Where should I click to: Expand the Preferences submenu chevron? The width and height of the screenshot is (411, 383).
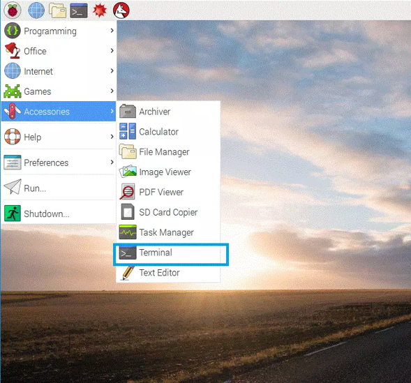112,162
